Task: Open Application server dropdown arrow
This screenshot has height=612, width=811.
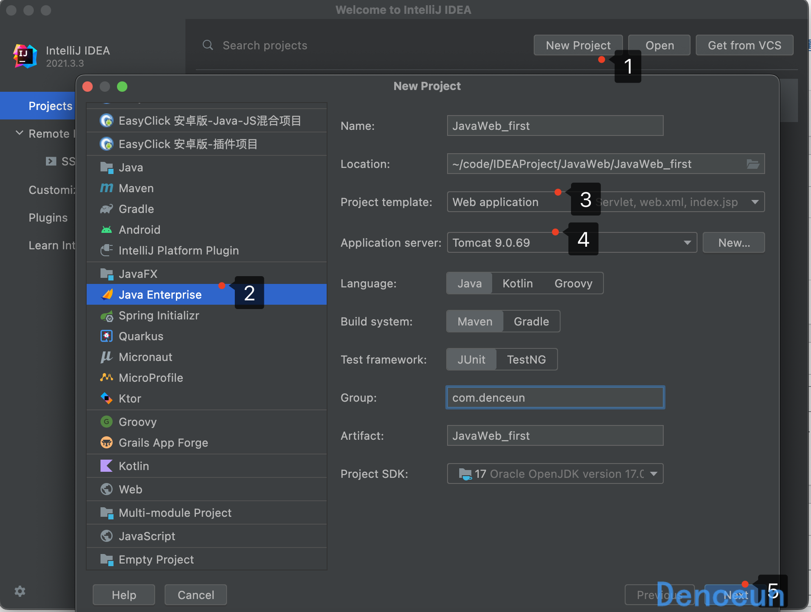Action: [x=687, y=243]
